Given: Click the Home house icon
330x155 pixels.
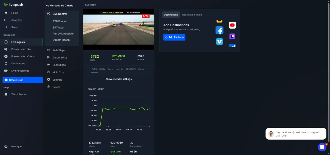Looking at the screenshot, I should point(6,13).
